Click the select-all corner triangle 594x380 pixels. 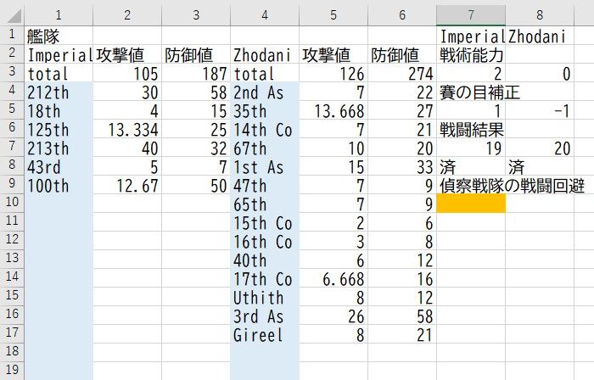[x=13, y=15]
